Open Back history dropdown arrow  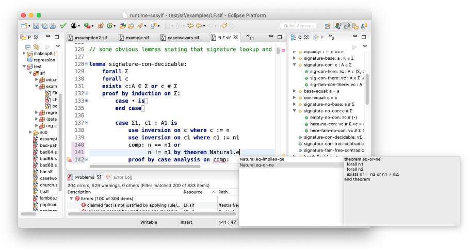coord(204,26)
